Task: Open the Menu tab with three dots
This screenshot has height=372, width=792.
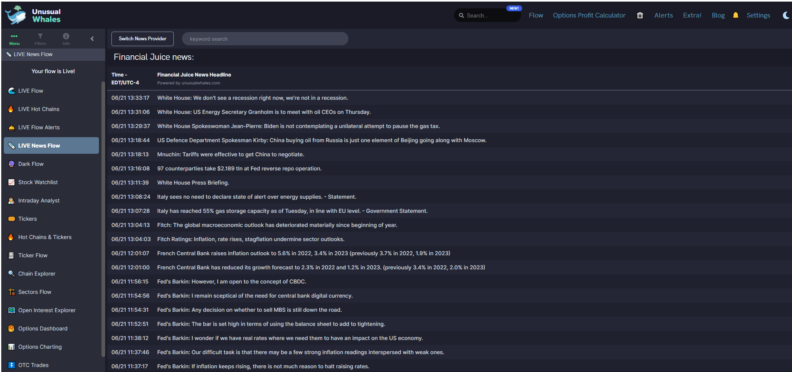Action: point(14,39)
